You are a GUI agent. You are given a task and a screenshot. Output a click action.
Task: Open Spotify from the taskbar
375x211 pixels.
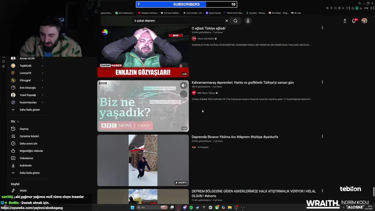pyautogui.click(x=191, y=207)
